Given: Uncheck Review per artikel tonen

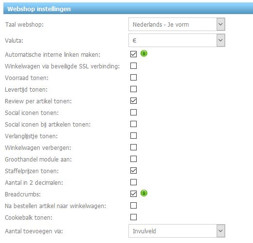Looking at the screenshot, I should click(133, 101).
